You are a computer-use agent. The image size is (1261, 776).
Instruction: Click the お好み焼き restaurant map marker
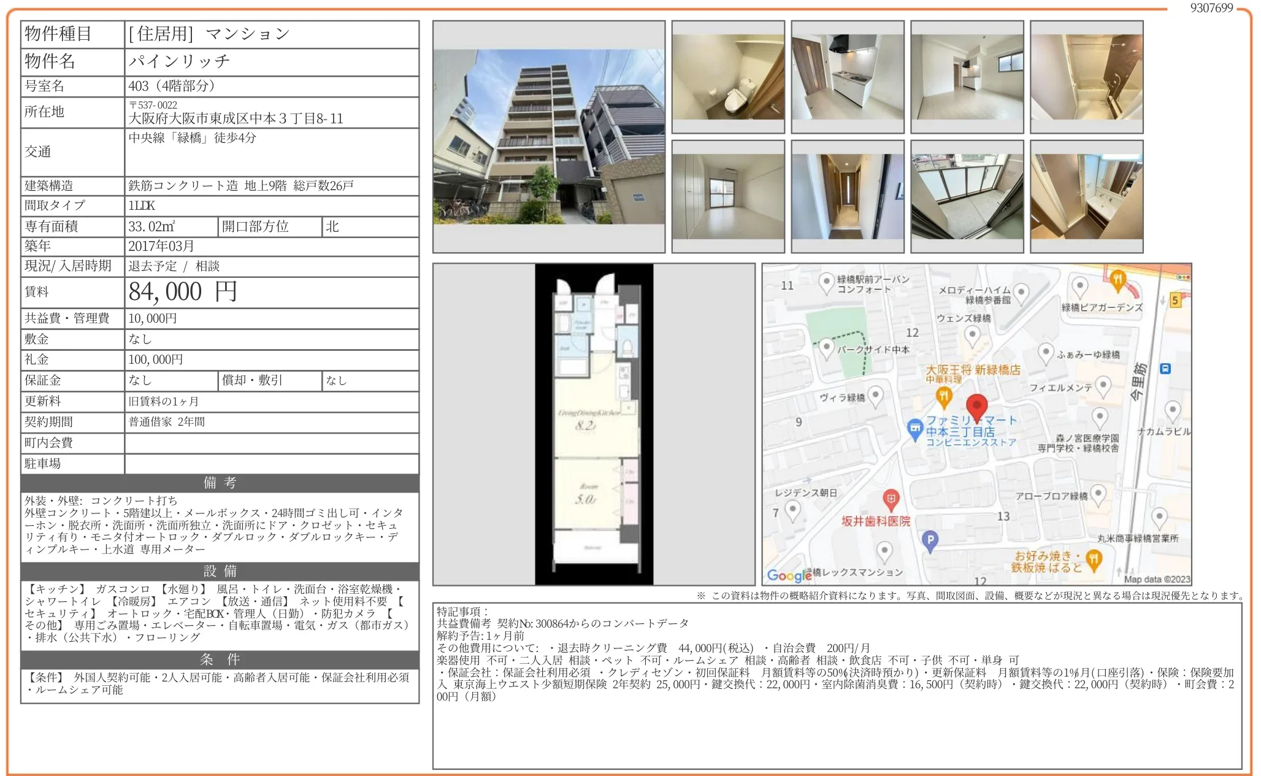coord(1094,558)
